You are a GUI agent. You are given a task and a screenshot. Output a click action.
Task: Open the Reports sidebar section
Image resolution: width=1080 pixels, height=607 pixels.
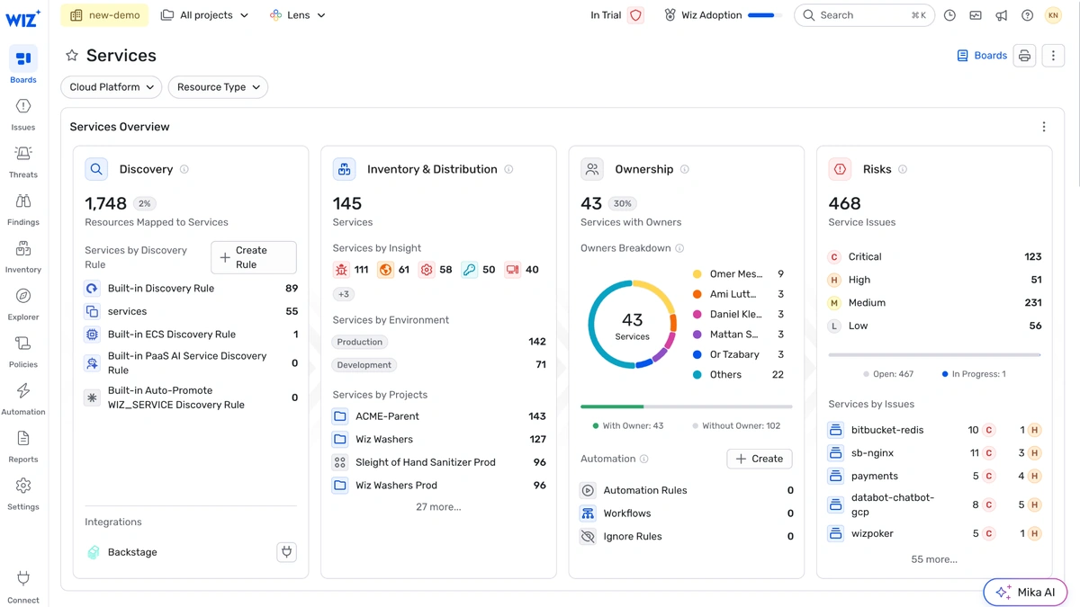pyautogui.click(x=23, y=447)
